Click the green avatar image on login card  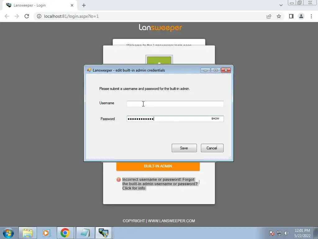(159, 60)
